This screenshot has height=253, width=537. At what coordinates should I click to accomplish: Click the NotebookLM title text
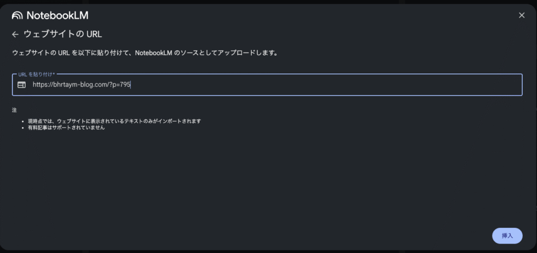57,15
